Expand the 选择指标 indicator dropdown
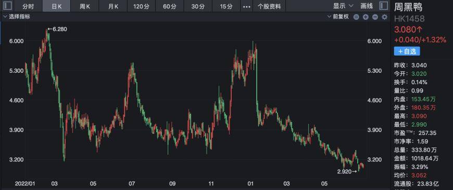This screenshot has width=453, height=190. pos(17,17)
